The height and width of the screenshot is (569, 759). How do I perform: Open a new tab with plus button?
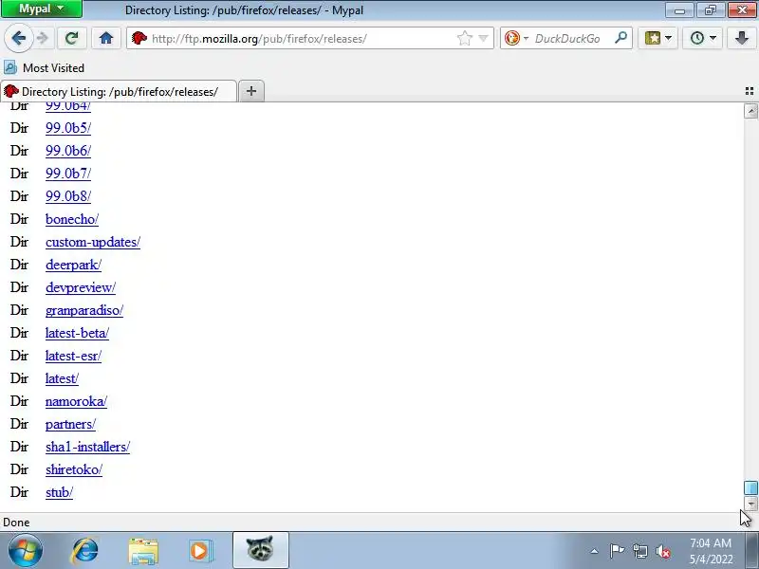pos(251,91)
